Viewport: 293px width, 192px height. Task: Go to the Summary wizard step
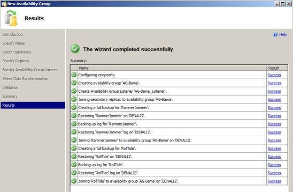10,96
